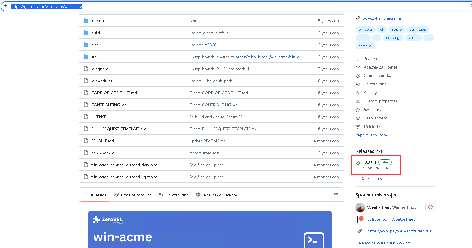Open the 'typo' commit message
The height and width of the screenshot is (248, 472).
click(193, 21)
